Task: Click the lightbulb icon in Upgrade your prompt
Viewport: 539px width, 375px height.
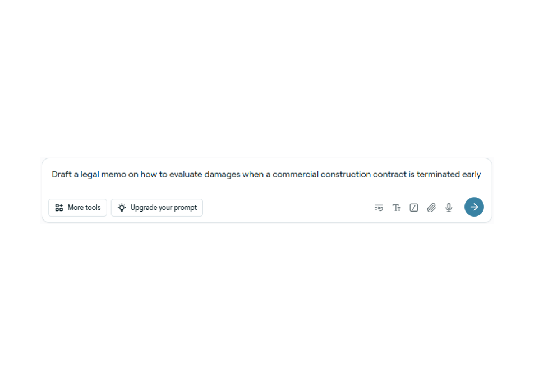Action: 122,208
